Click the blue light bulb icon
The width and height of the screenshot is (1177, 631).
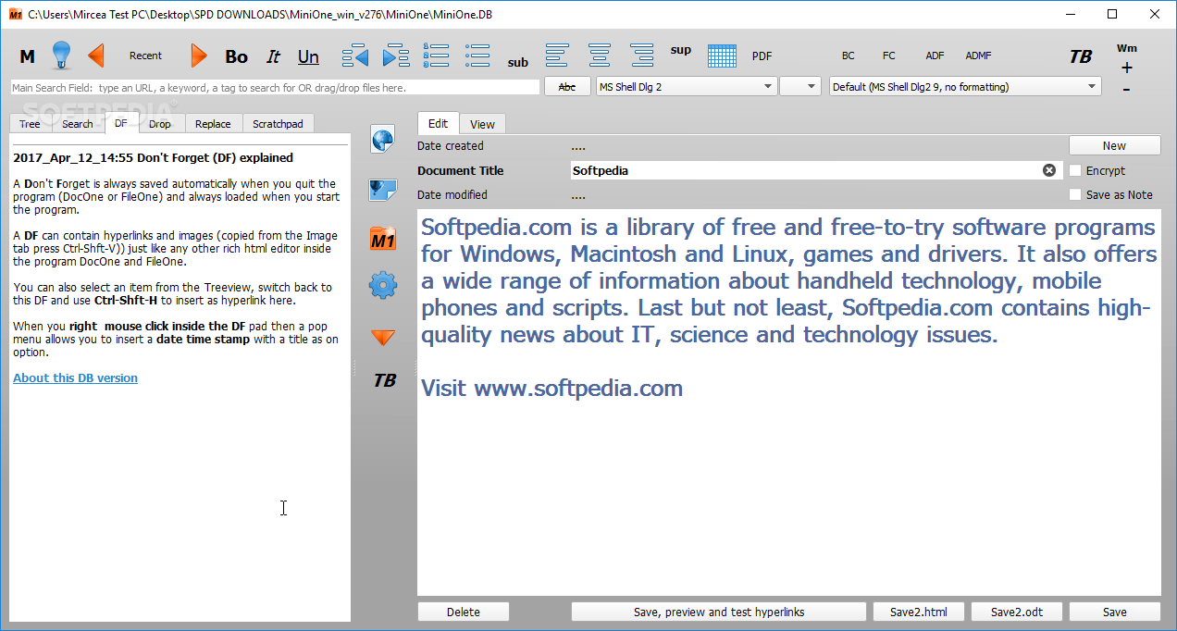(61, 56)
